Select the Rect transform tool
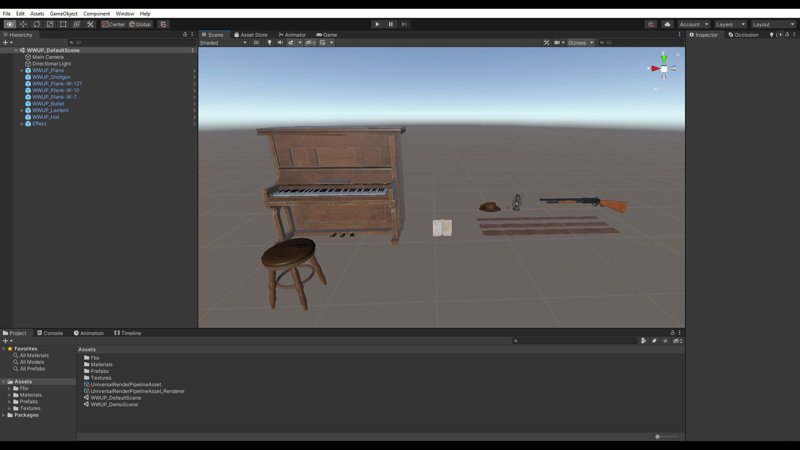 click(x=63, y=24)
